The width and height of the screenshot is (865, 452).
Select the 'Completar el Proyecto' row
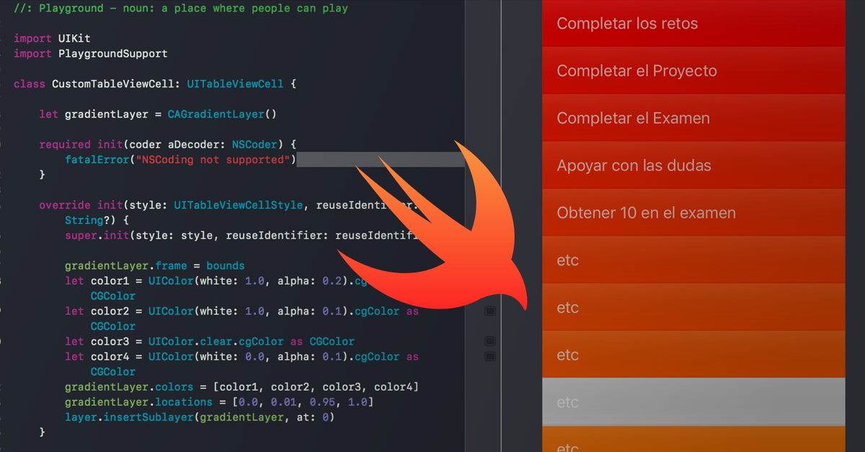692,70
